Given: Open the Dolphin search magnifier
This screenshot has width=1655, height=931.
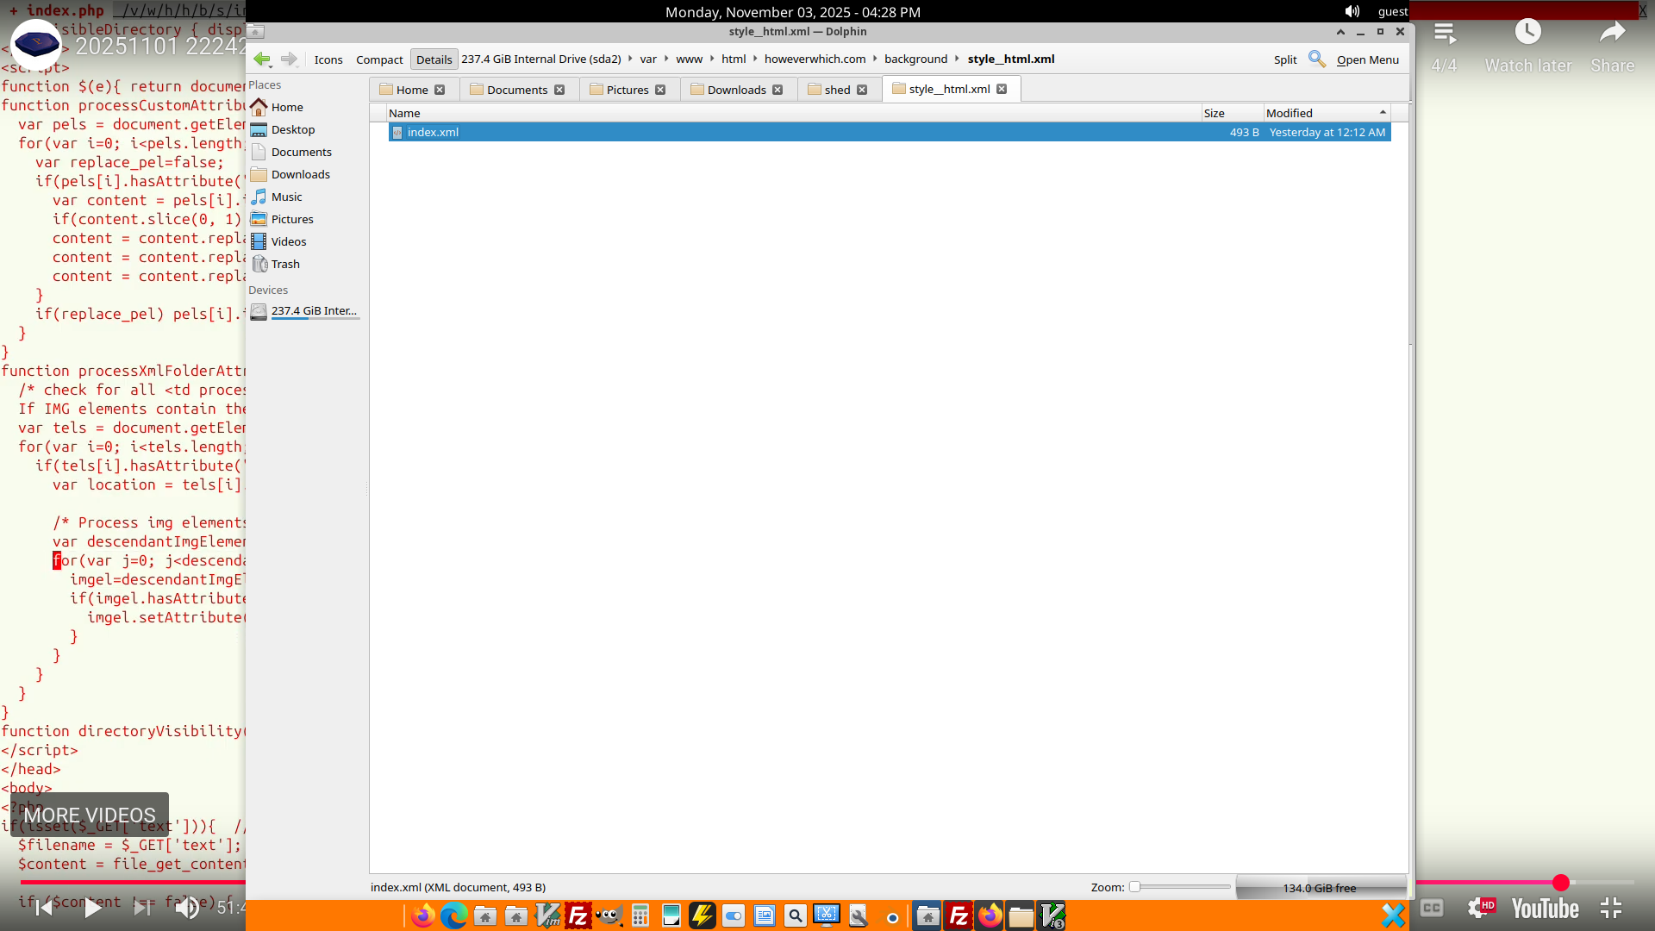Looking at the screenshot, I should (x=1316, y=59).
